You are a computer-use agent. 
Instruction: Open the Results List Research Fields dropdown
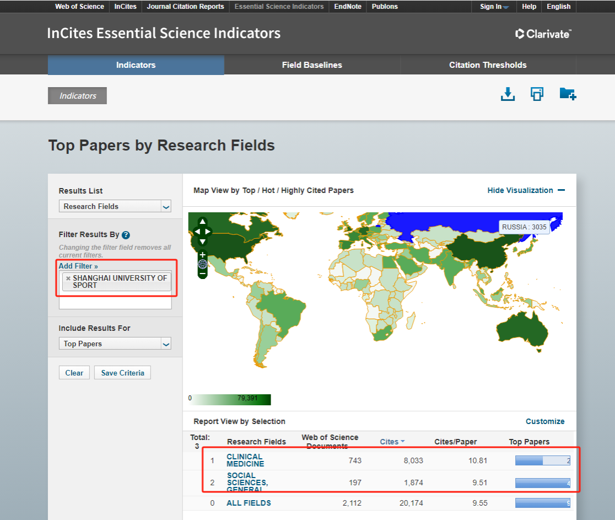pos(115,206)
